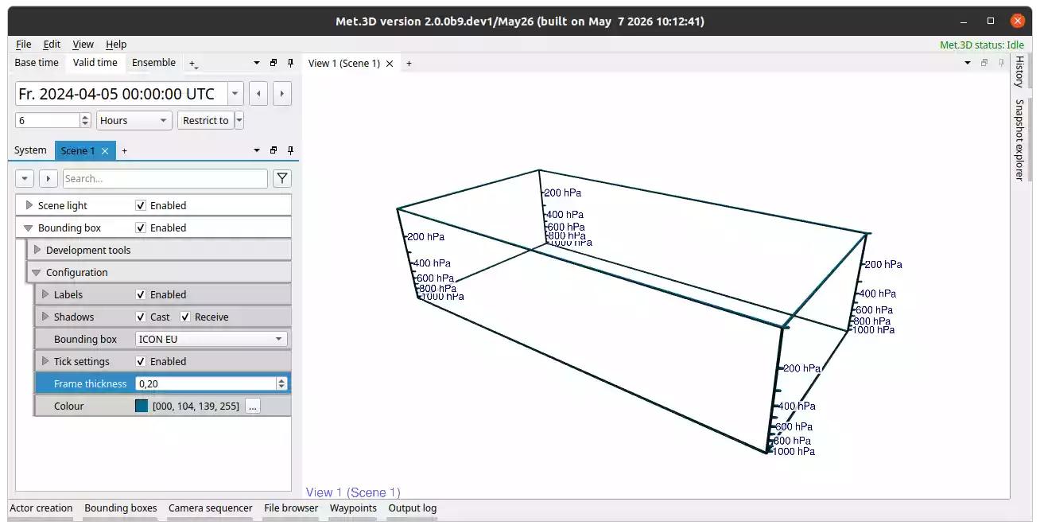Float the time panel dock widget
This screenshot has height=529, width=1040.
click(x=274, y=63)
